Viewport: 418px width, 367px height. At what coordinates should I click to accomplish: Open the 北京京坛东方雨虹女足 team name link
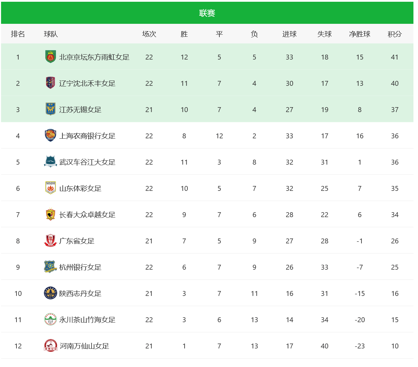click(94, 57)
